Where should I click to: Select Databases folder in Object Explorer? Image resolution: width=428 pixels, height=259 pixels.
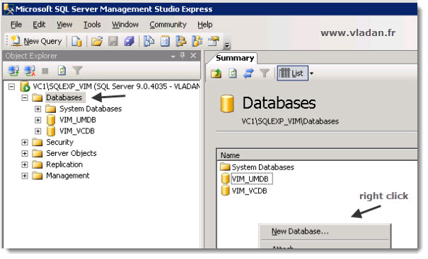[64, 97]
